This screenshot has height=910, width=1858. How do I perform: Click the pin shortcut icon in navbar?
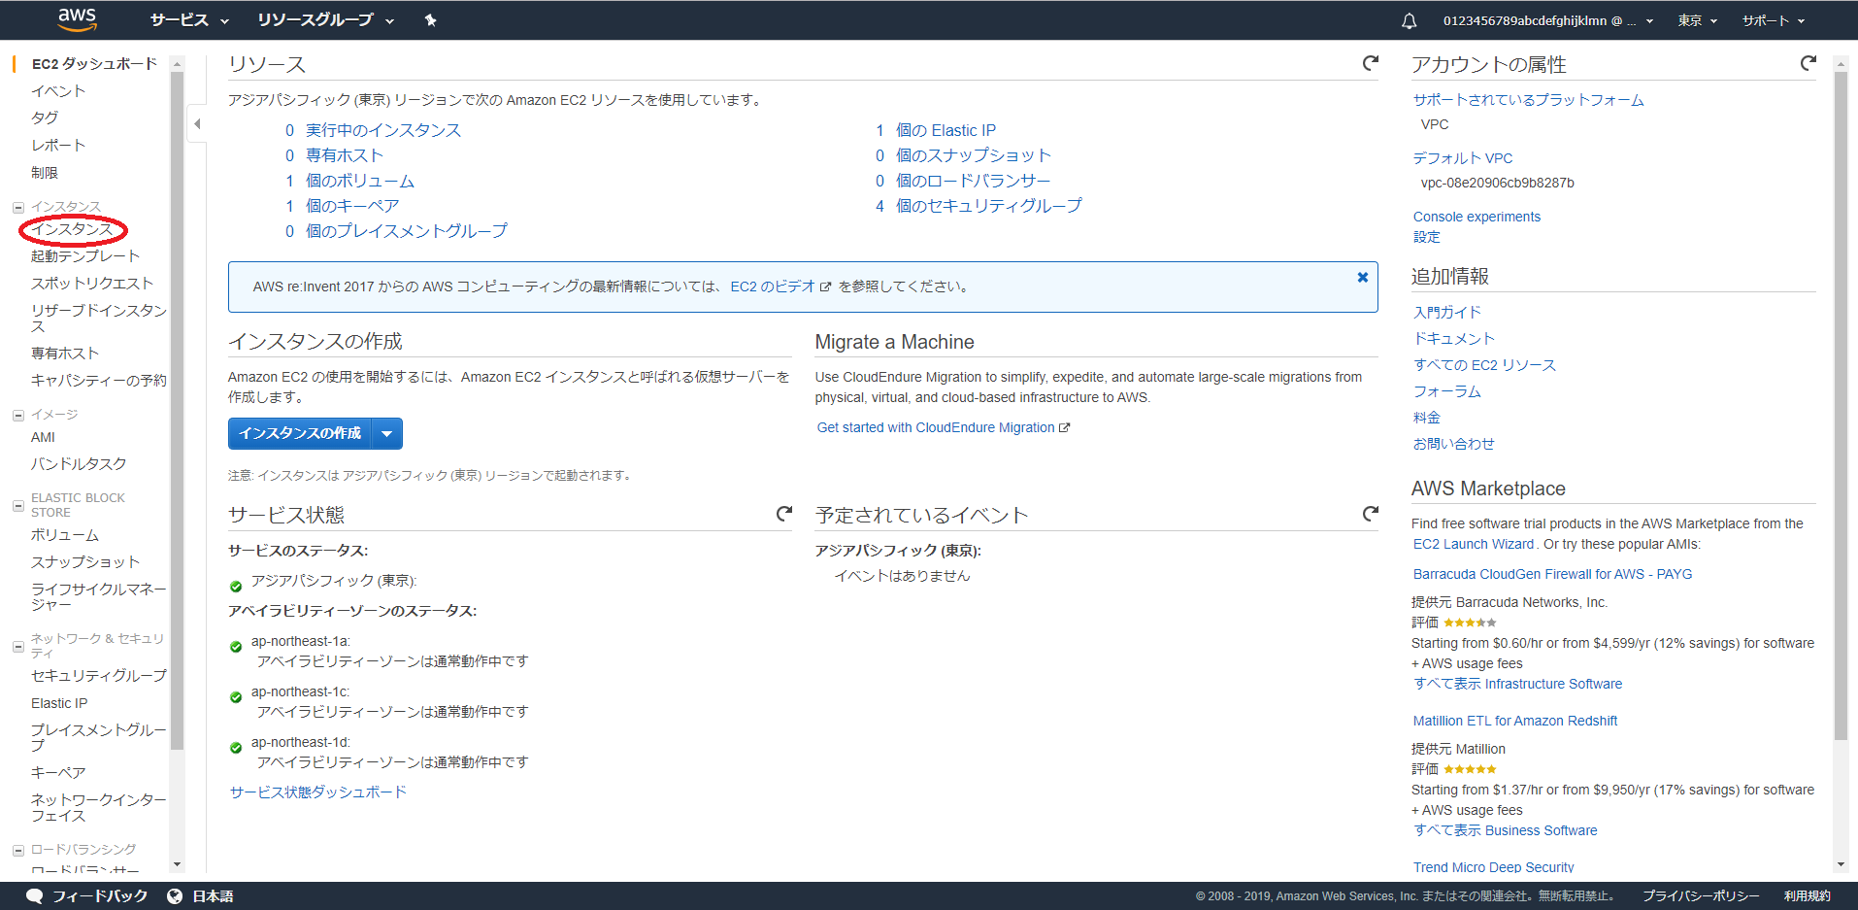pyautogui.click(x=430, y=20)
